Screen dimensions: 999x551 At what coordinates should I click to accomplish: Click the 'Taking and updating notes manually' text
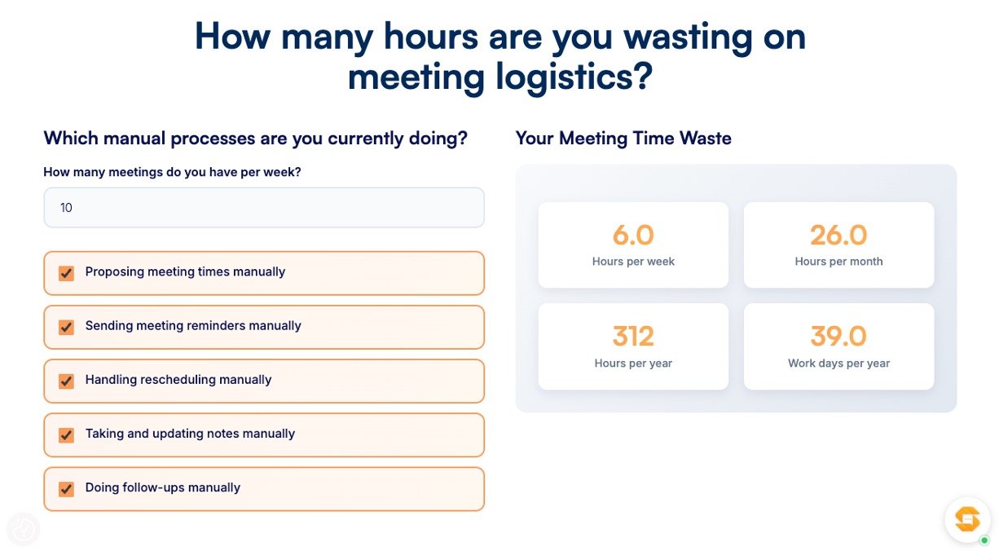[x=190, y=434]
